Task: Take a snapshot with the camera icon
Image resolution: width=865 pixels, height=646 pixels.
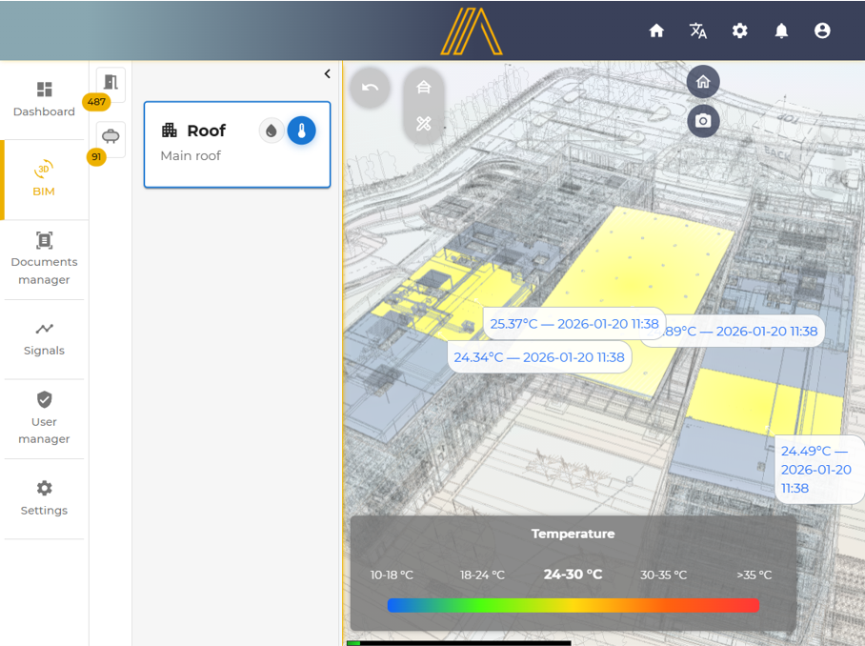Action: (x=703, y=121)
